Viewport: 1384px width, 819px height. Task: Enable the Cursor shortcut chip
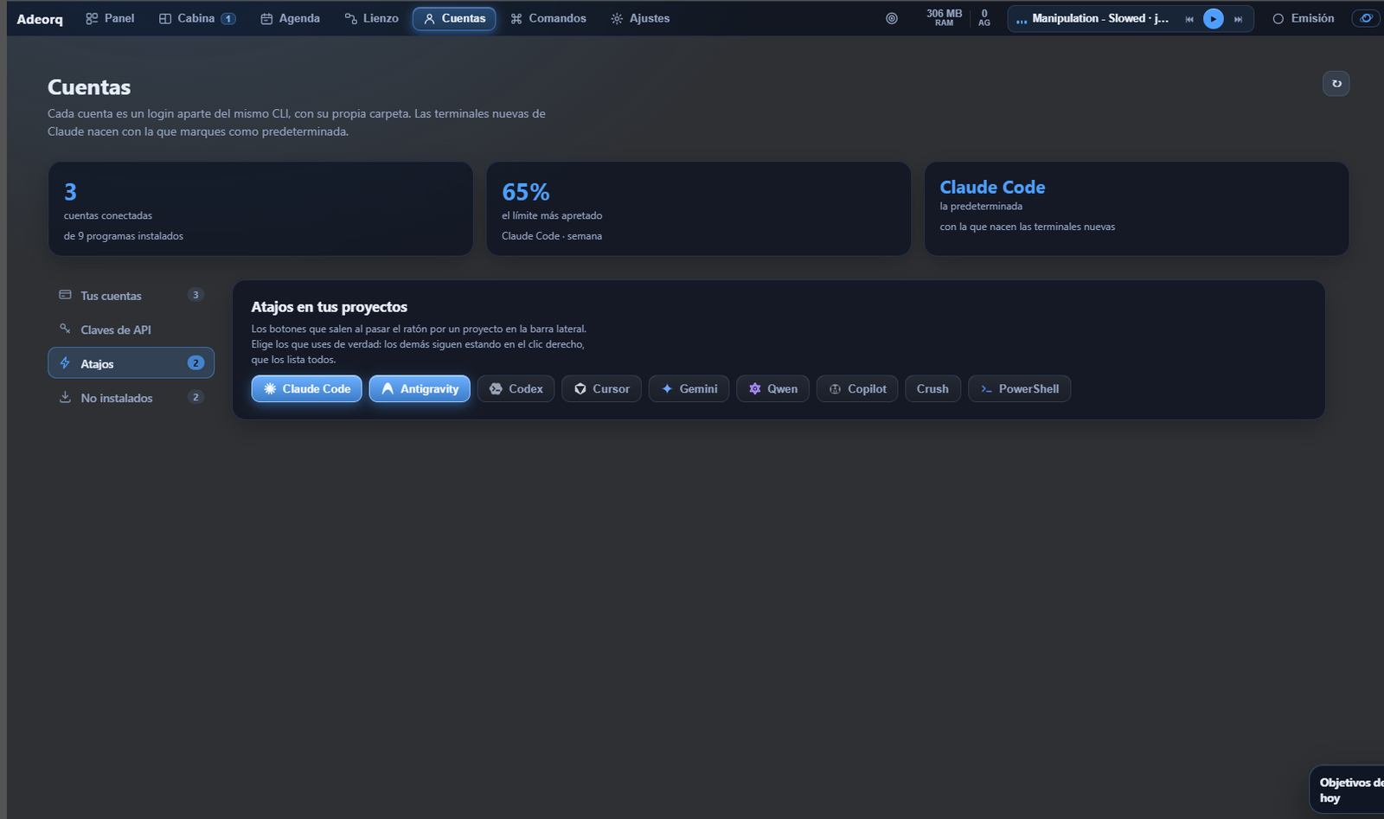coord(602,389)
